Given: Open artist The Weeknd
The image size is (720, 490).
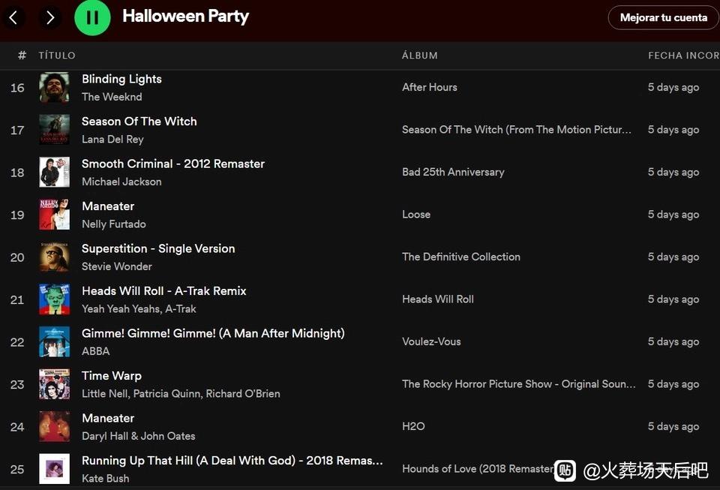Looking at the screenshot, I should coord(112,97).
